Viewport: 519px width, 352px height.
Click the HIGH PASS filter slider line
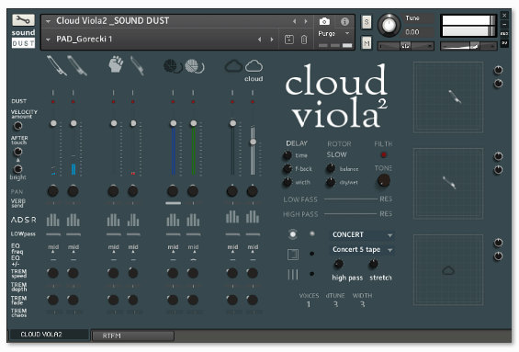(x=351, y=214)
